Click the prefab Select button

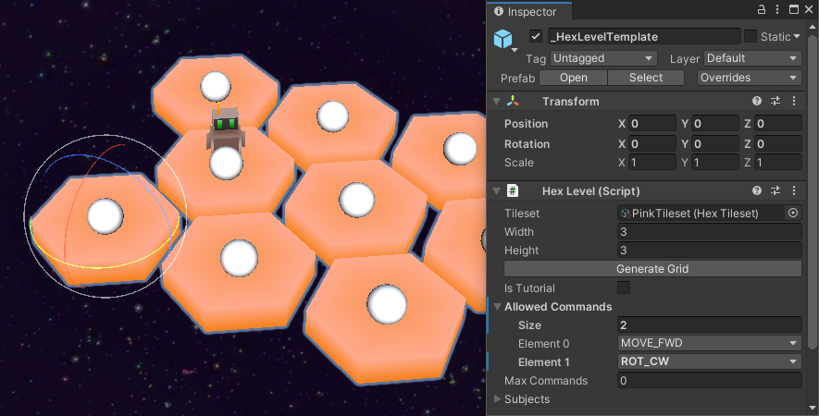646,78
